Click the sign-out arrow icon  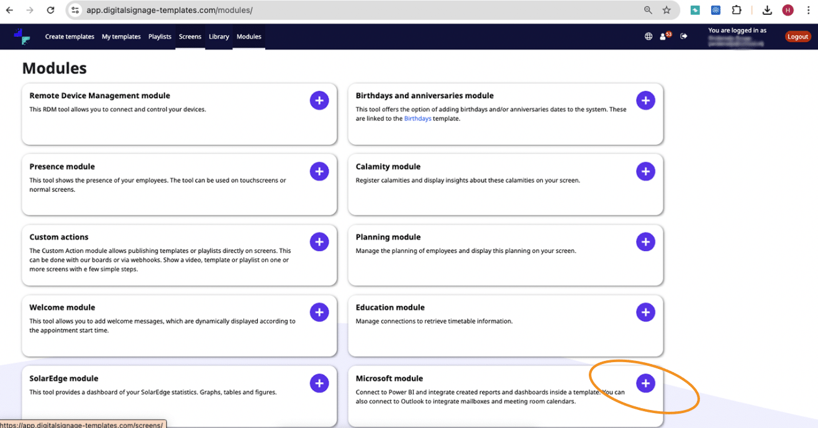click(x=684, y=37)
